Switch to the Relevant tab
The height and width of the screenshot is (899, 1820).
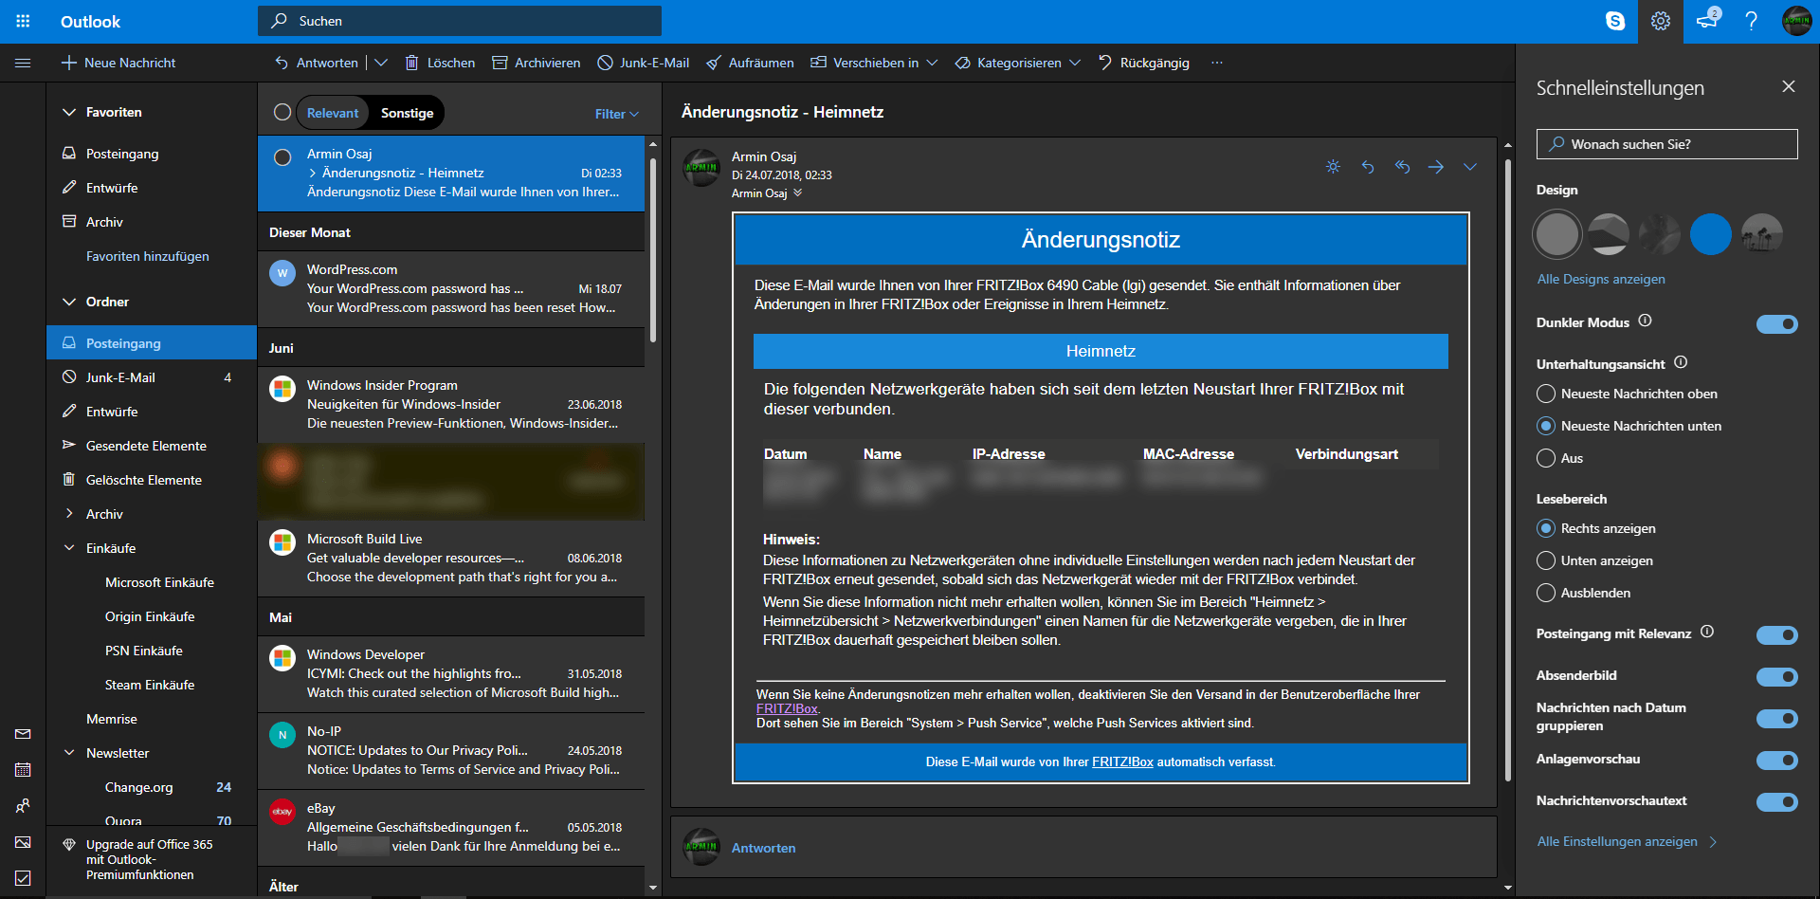point(333,113)
